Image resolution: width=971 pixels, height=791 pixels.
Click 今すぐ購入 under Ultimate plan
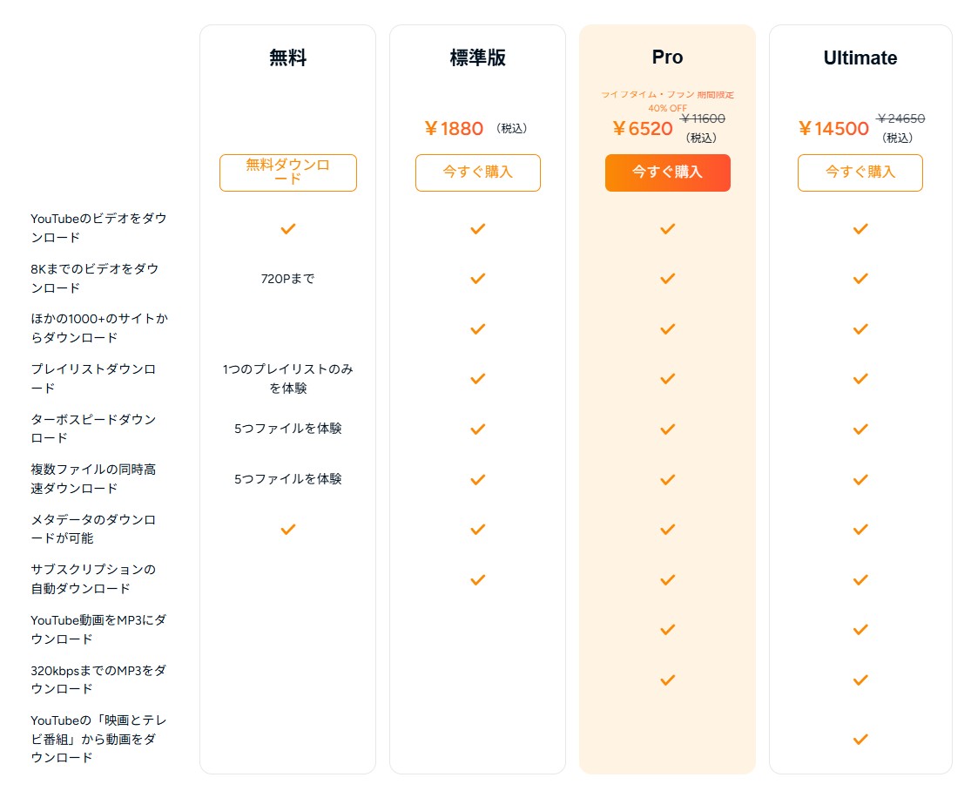click(x=860, y=172)
